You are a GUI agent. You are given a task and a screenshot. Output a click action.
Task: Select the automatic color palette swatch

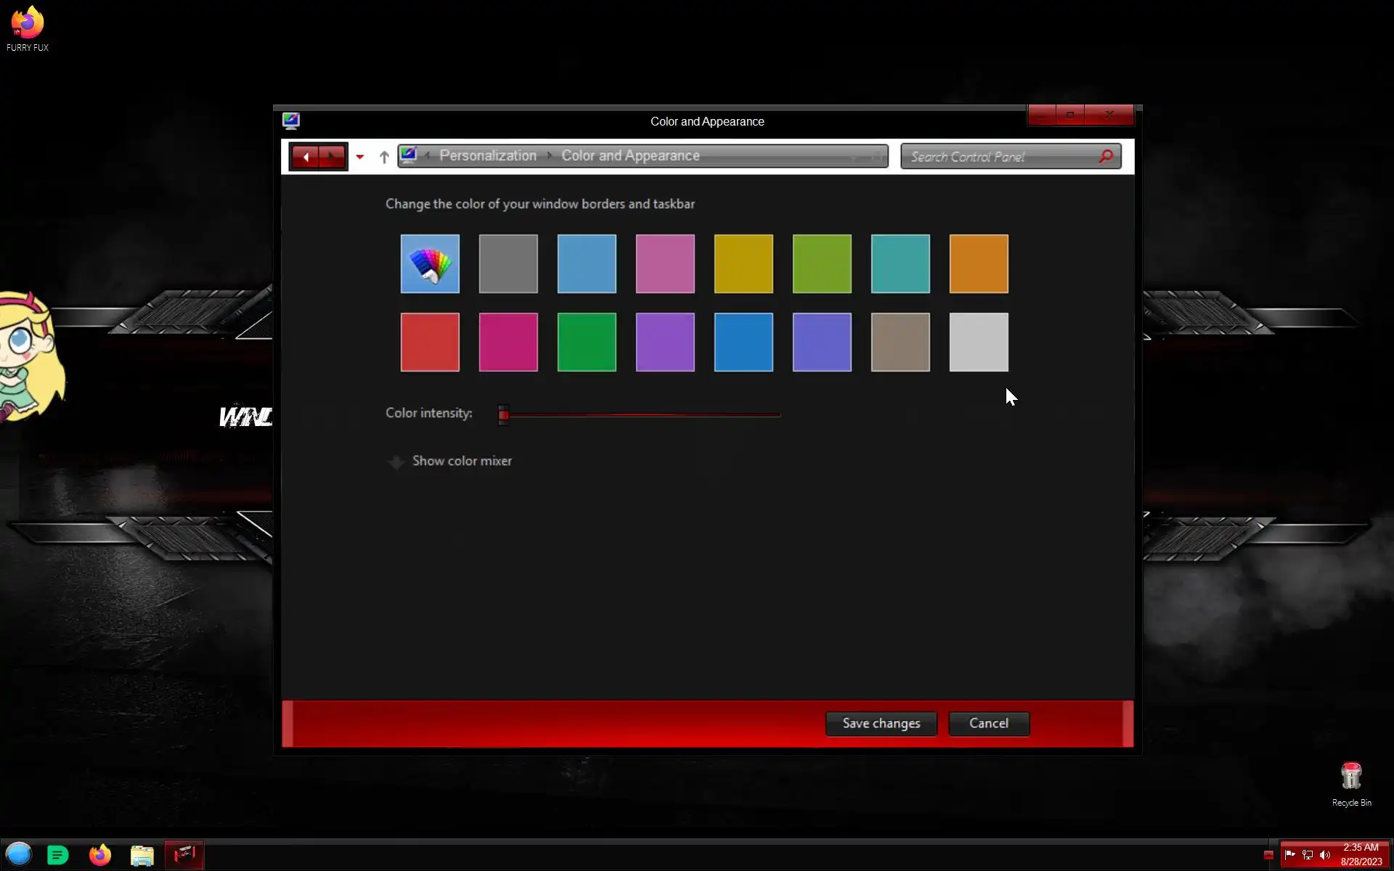430,263
